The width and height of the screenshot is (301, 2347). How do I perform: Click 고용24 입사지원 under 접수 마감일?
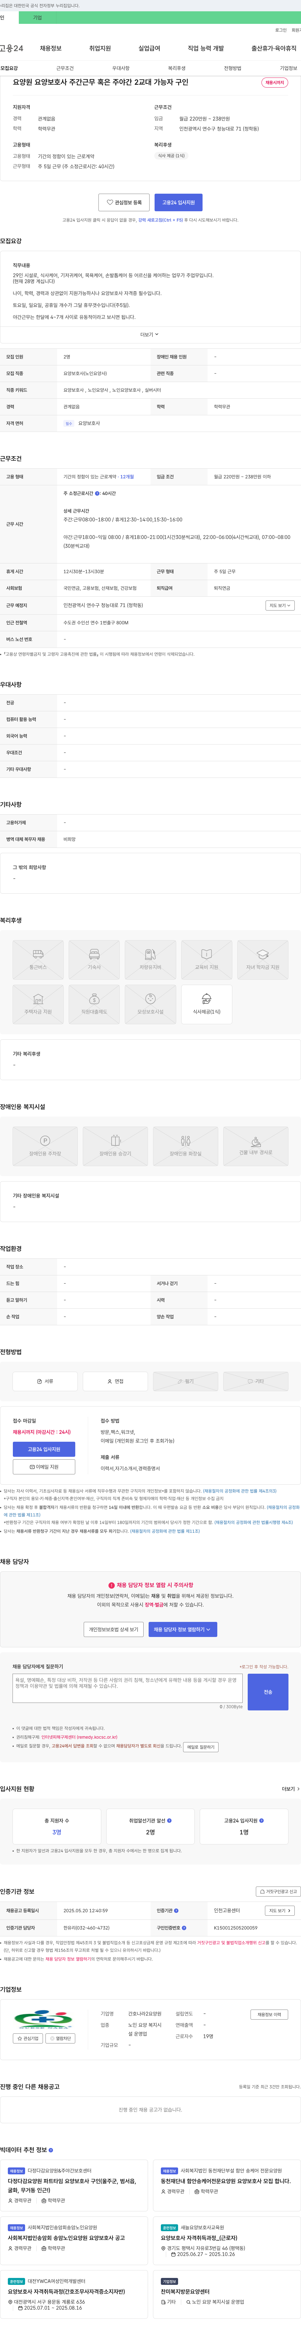44,1450
